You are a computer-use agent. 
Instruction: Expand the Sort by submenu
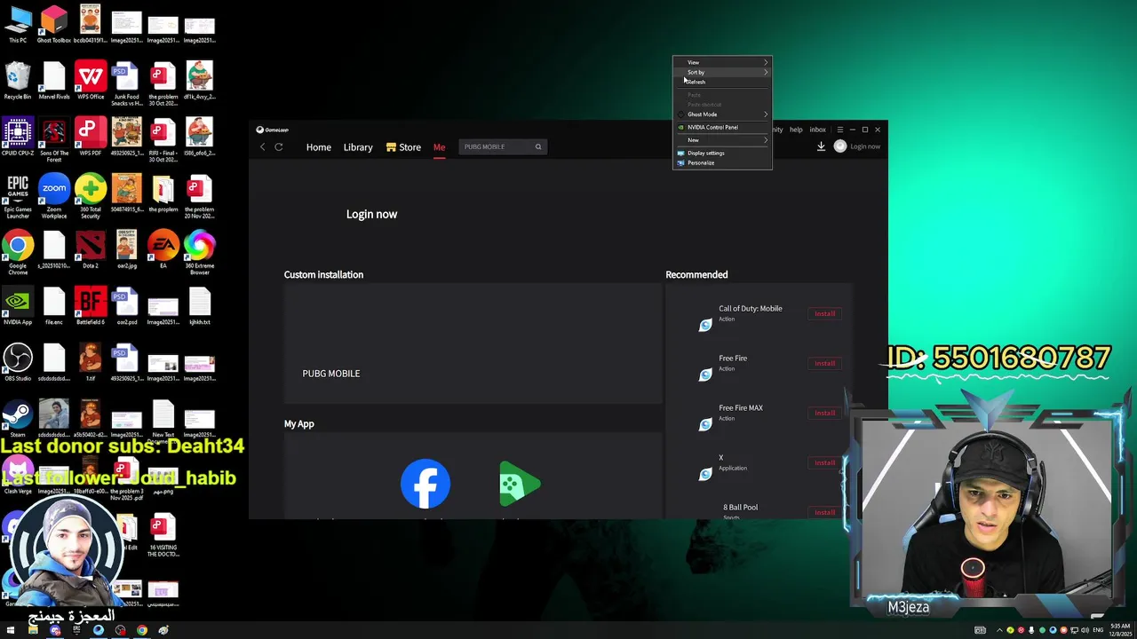coord(722,73)
